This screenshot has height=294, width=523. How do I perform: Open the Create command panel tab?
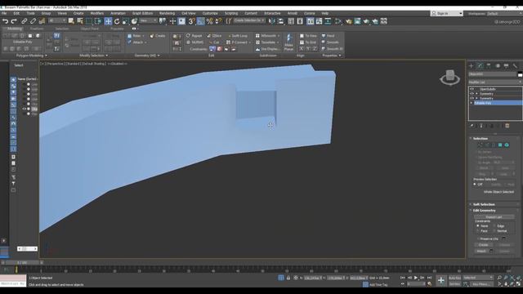[x=472, y=65]
